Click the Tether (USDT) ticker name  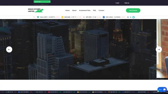[x=44, y=17]
